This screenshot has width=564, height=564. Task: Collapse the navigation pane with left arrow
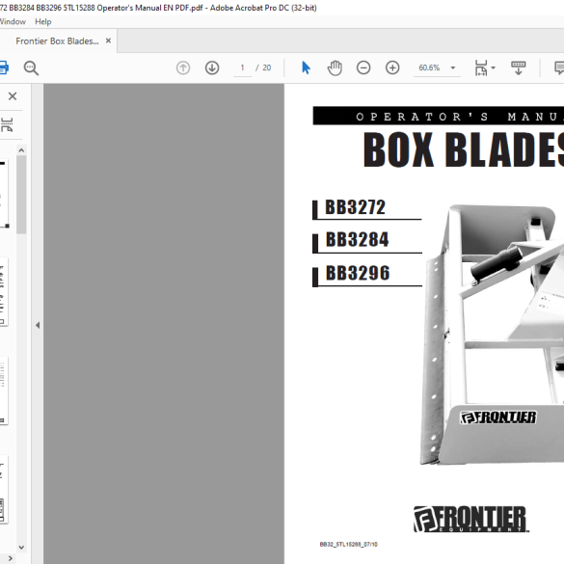(x=38, y=325)
